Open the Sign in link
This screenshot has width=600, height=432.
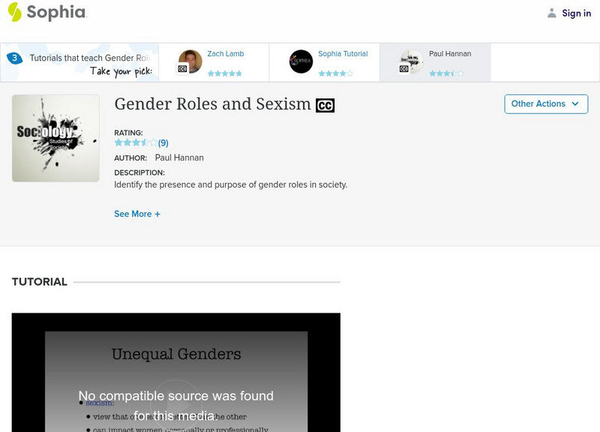(576, 13)
